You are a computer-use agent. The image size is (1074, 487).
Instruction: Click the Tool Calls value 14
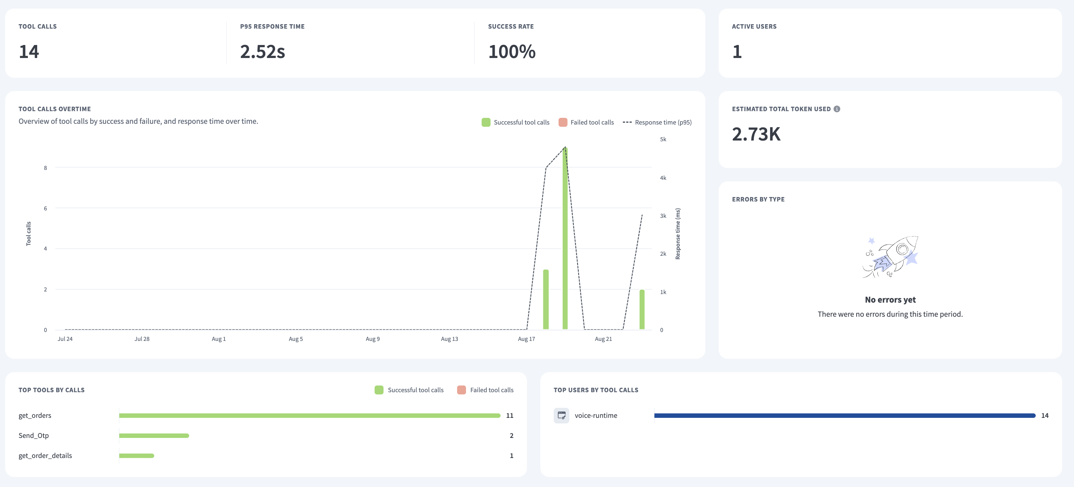[x=29, y=52]
